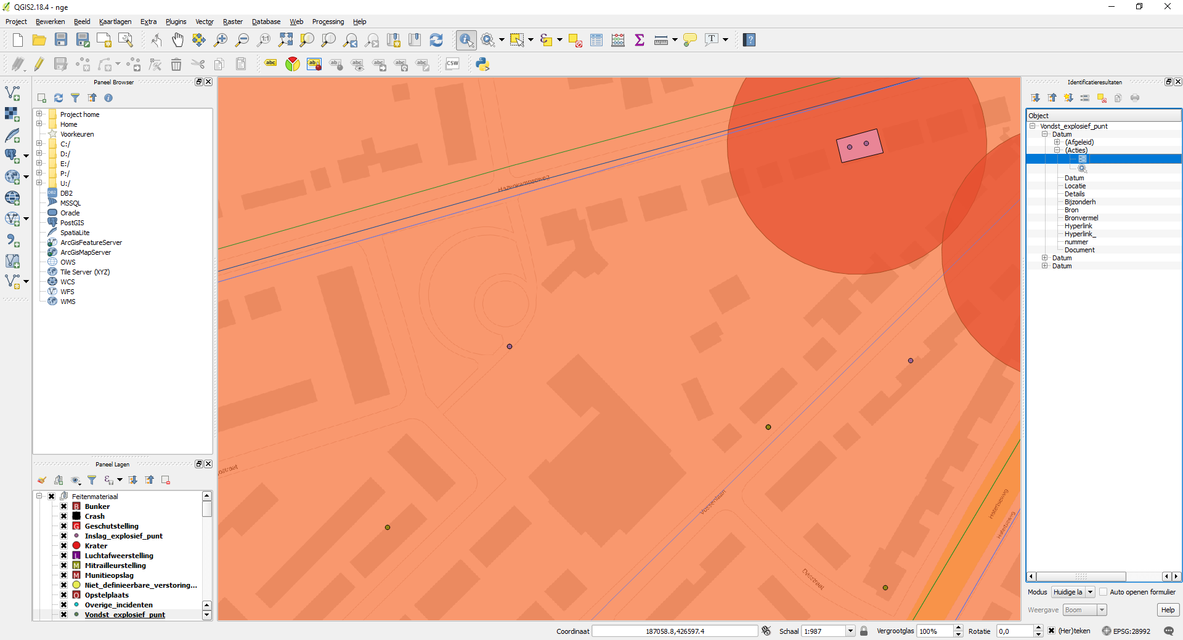Screen dimensions: 1183x640
Task: Click Zoom Full extent icon
Action: pos(285,40)
